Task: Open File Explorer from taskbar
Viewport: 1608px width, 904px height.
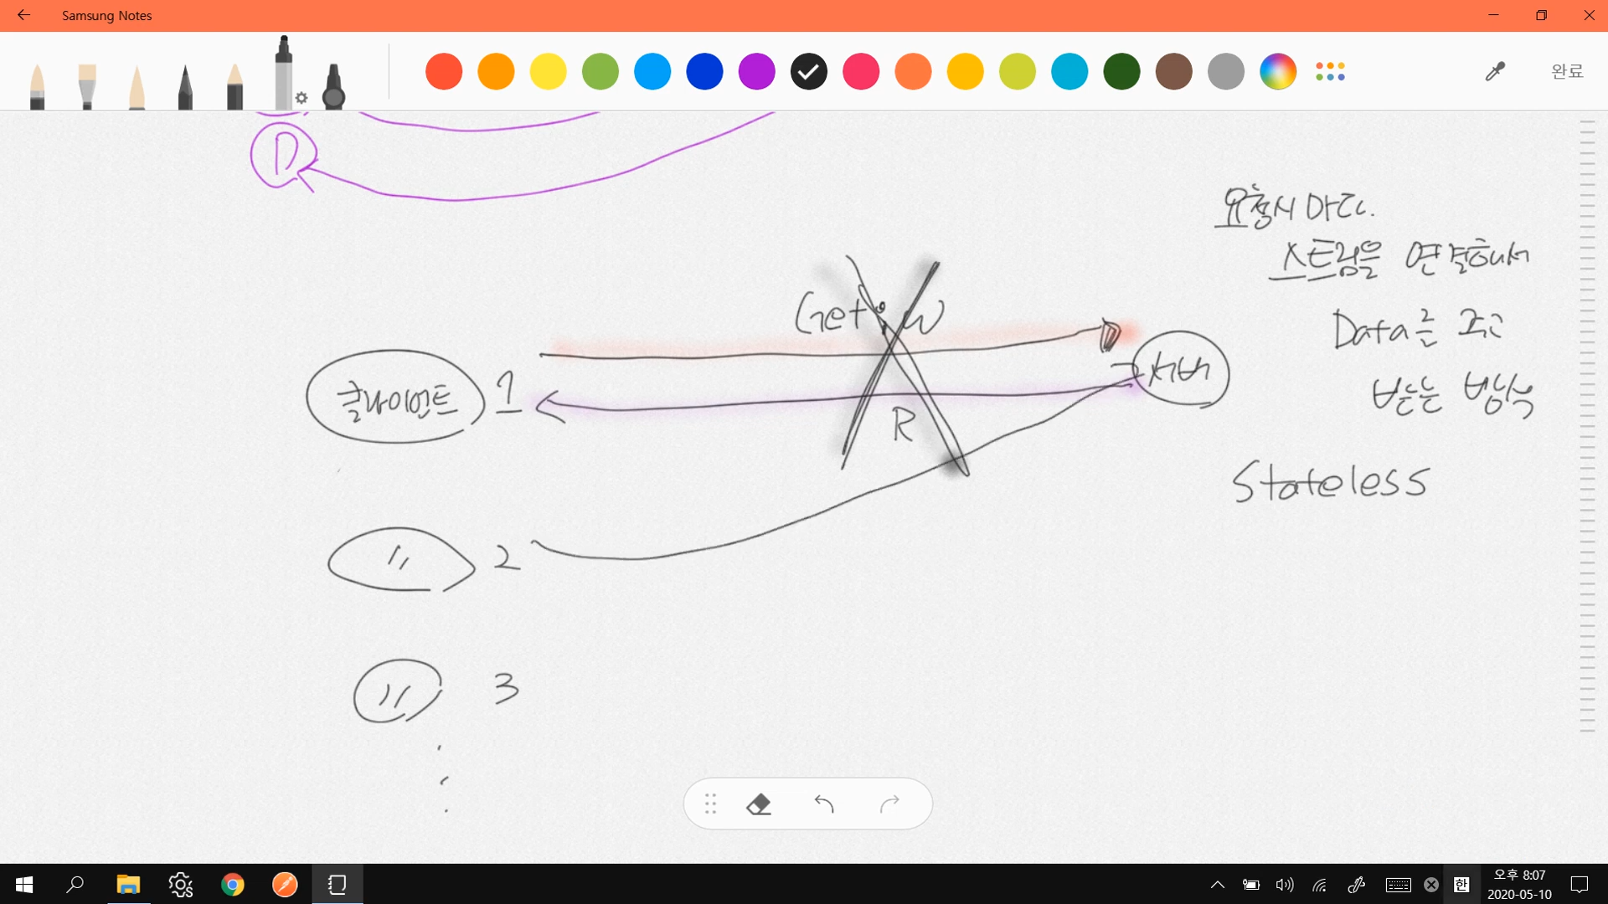Action: [128, 885]
